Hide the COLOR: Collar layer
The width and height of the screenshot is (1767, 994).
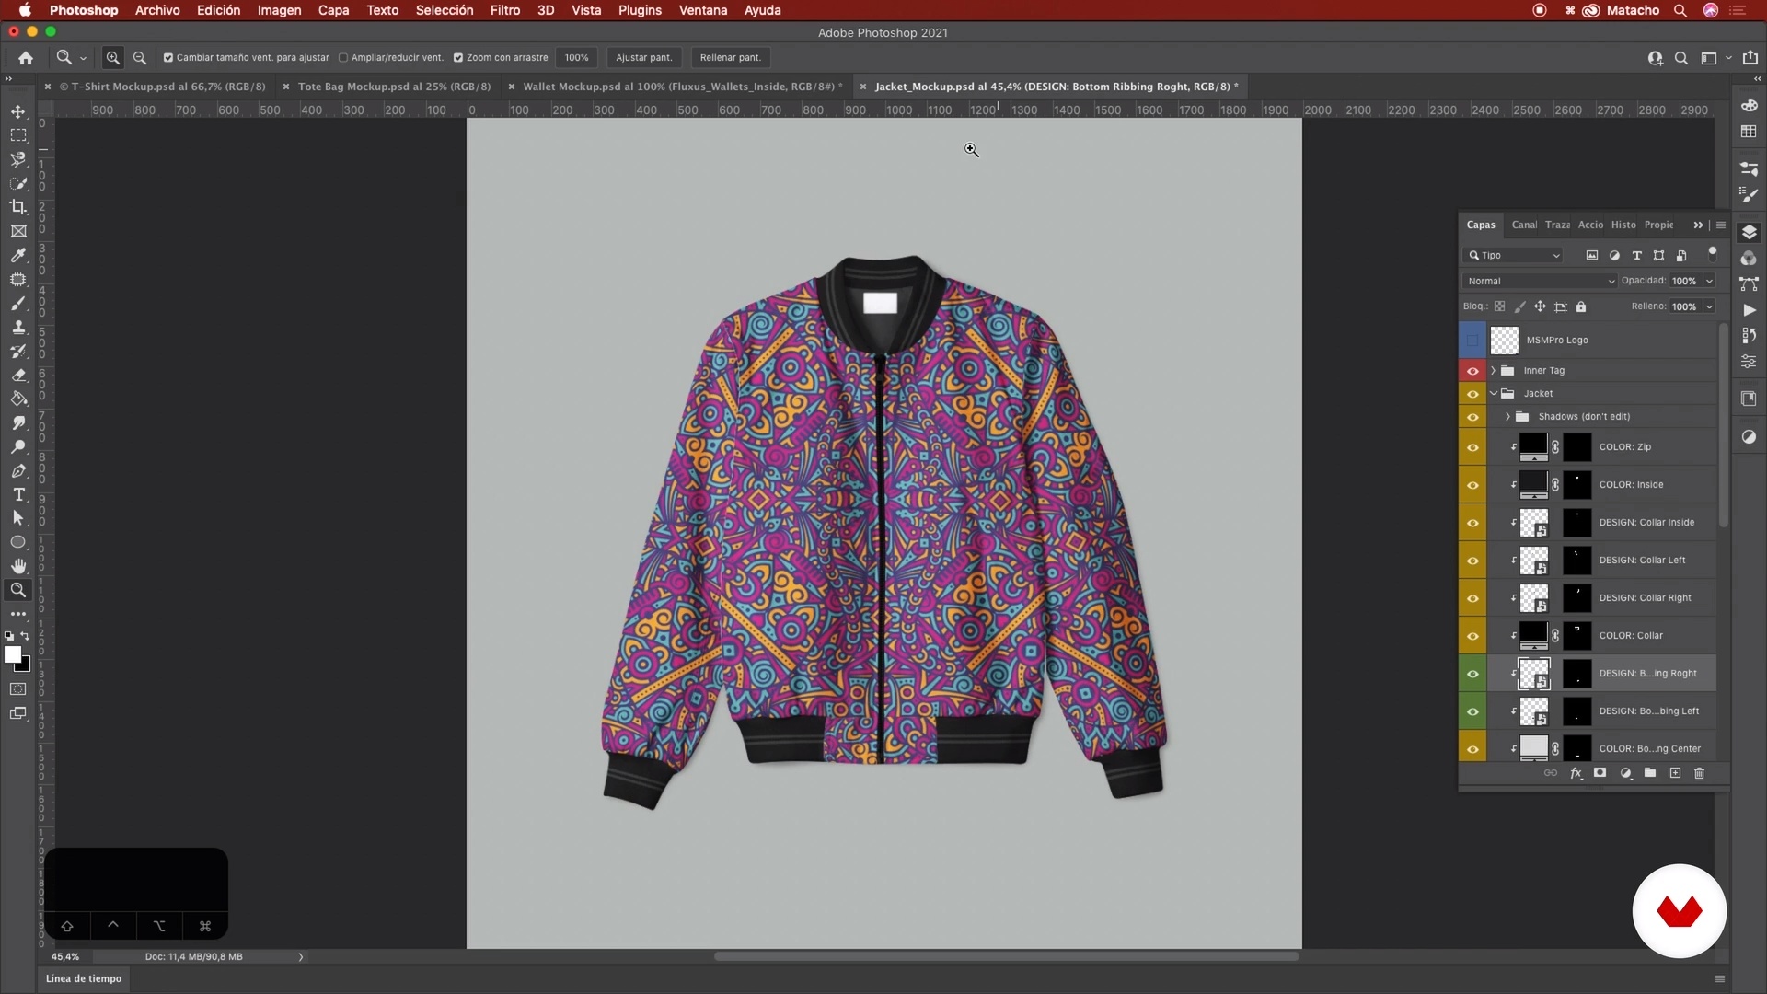tap(1472, 636)
